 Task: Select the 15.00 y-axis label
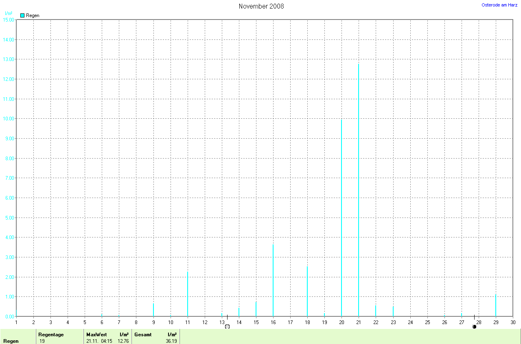point(8,20)
